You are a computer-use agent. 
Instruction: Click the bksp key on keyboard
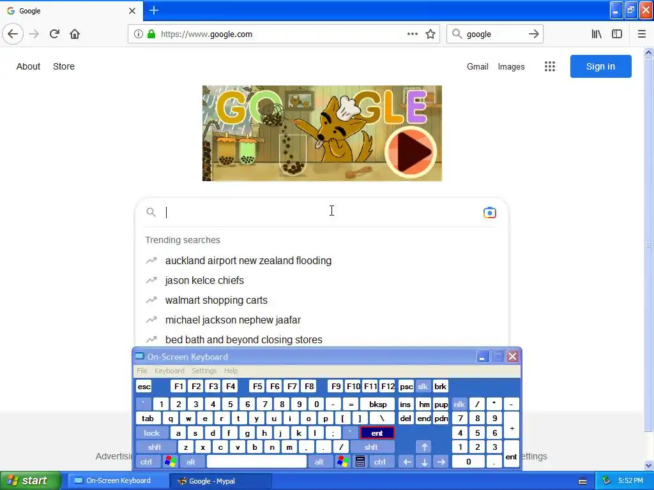pos(378,404)
